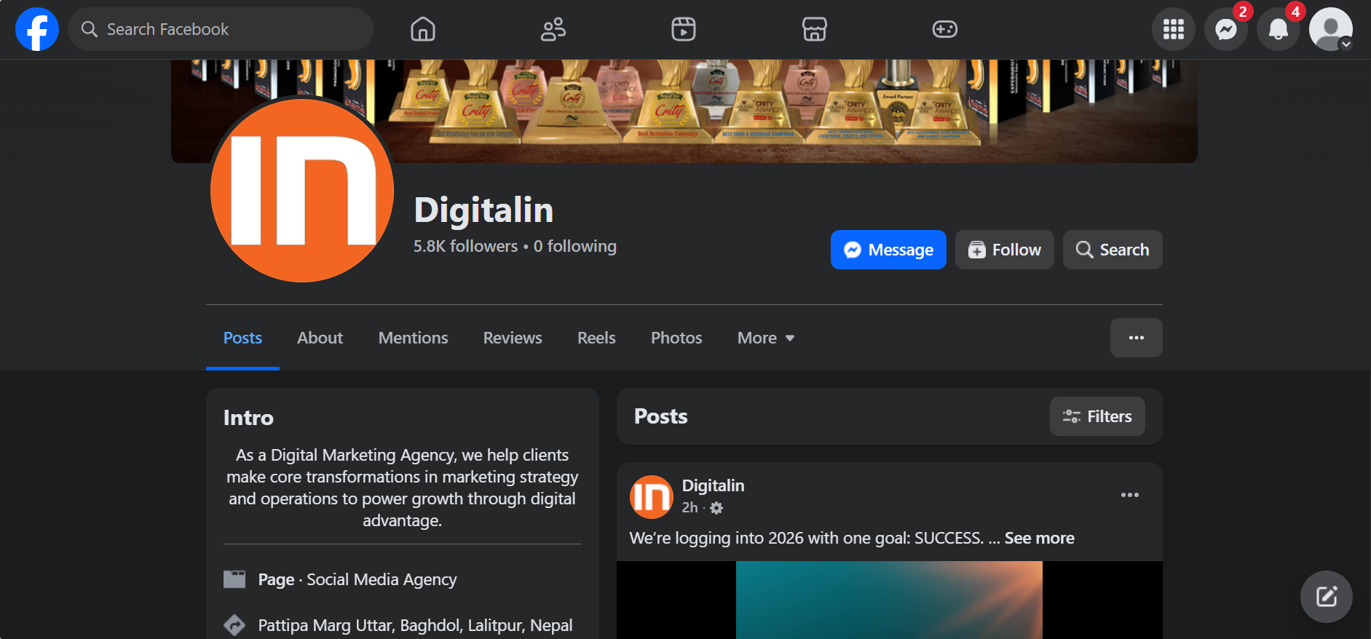The width and height of the screenshot is (1371, 639).
Task: Open the grid Menu icon
Action: tap(1173, 29)
